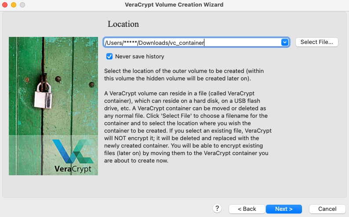
Task: Cancel the volume creation wizard
Action: click(x=327, y=209)
